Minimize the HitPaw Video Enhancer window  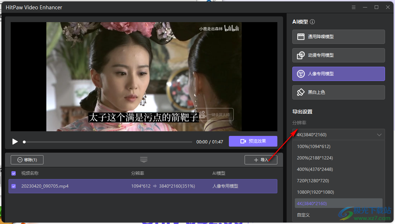point(365,7)
